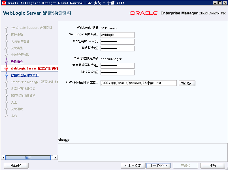Viewport: 228px width, 170px height.
Task: Click the left arrow of sidebar scrollbar
Action: 3,157
